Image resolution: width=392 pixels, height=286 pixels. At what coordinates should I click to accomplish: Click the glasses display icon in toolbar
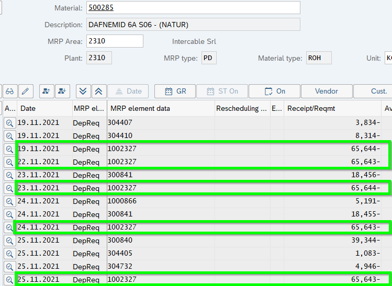pyautogui.click(x=9, y=91)
